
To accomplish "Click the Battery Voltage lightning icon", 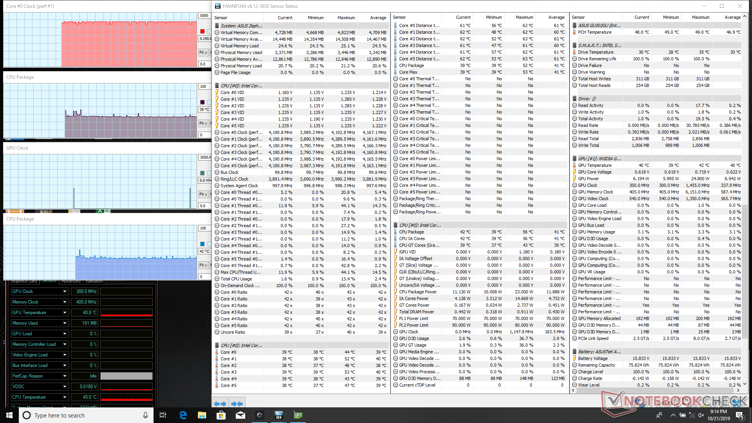I will (574, 358).
